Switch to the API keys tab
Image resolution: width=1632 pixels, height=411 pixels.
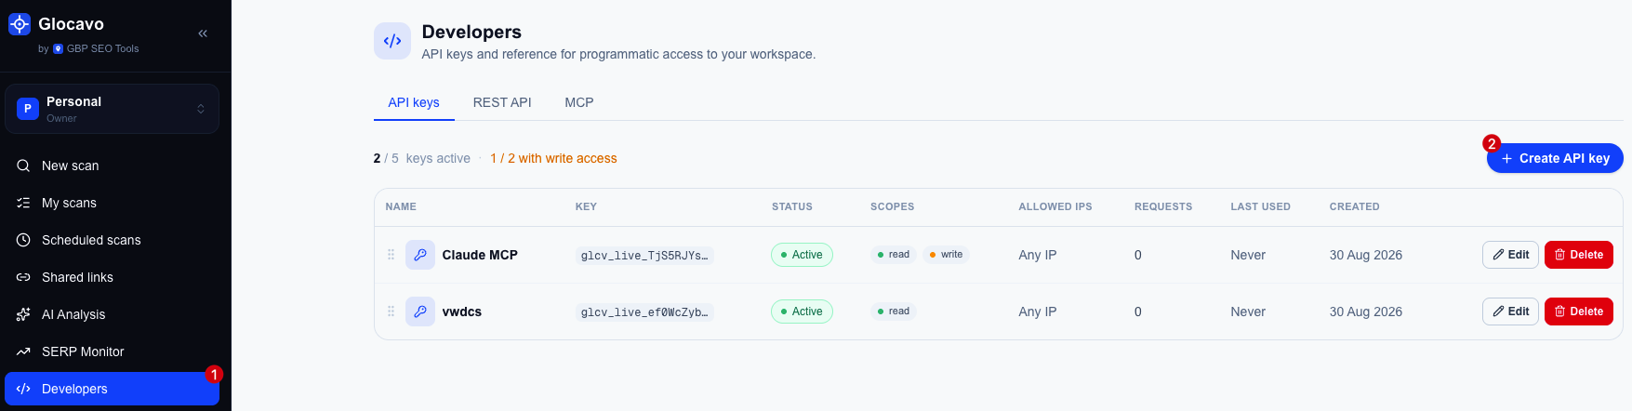[x=414, y=102]
